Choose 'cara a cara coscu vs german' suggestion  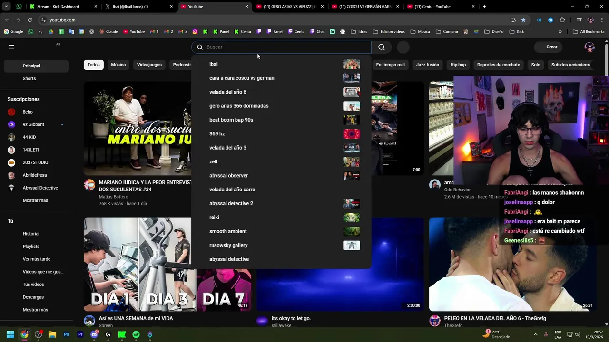(281, 78)
